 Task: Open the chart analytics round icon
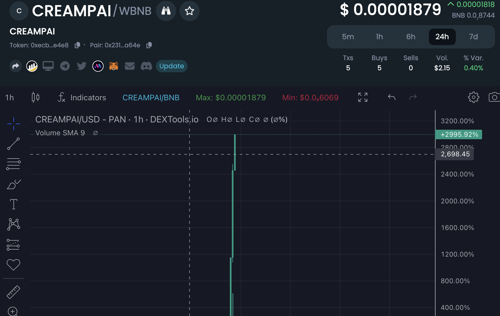coord(32,66)
